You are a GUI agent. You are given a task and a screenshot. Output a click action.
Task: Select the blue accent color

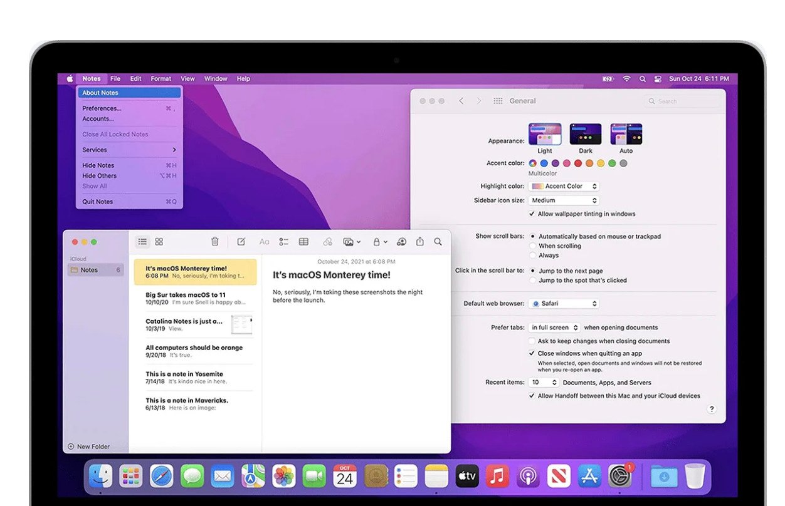pyautogui.click(x=544, y=163)
